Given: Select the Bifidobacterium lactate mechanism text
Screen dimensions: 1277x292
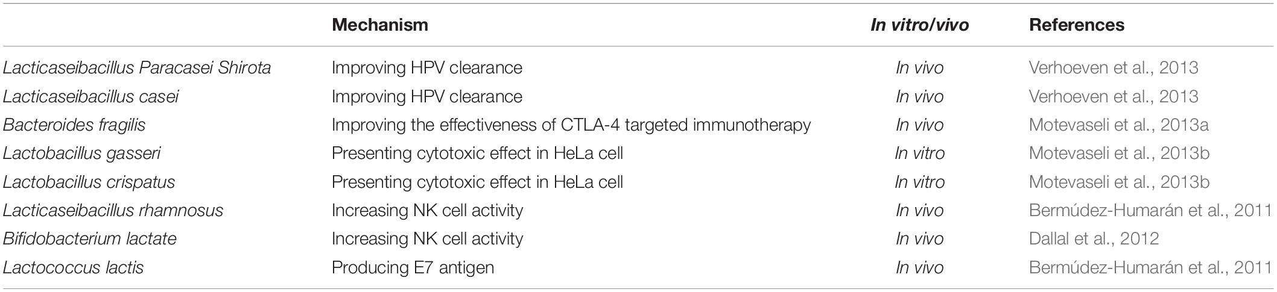Looking at the screenshot, I should [x=428, y=239].
